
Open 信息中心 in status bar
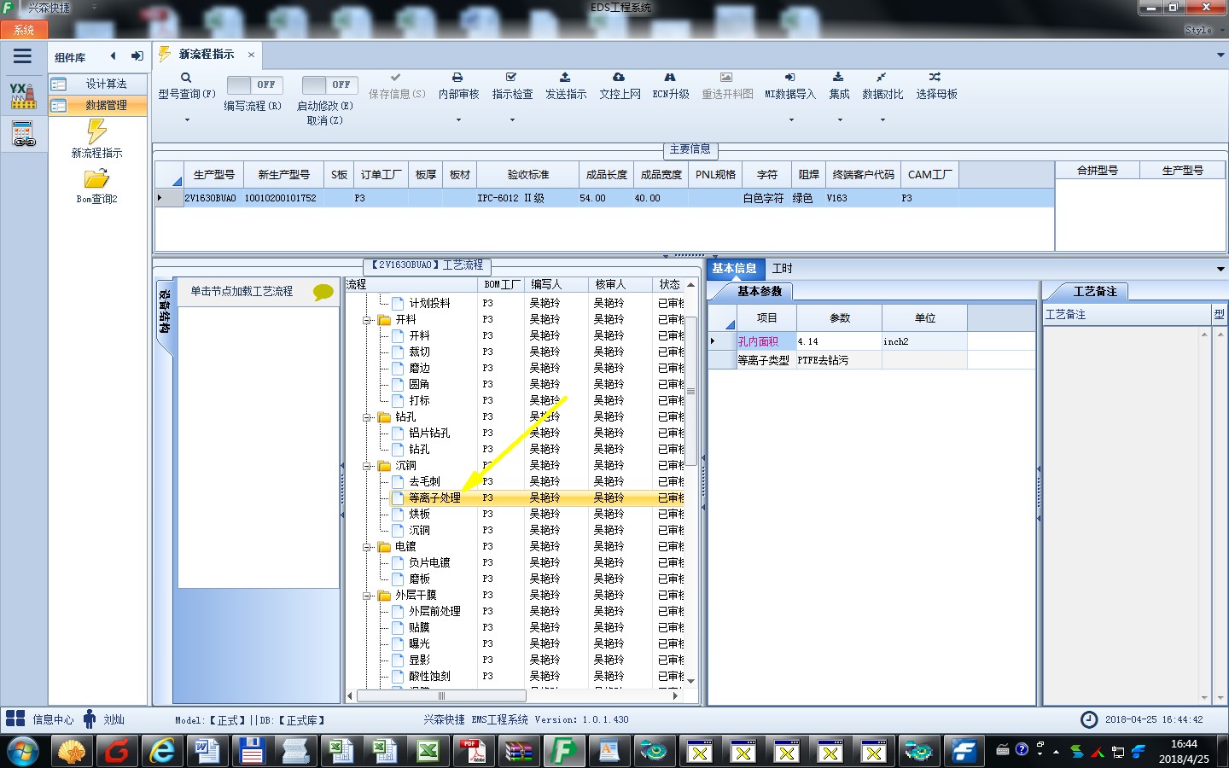pyautogui.click(x=40, y=719)
